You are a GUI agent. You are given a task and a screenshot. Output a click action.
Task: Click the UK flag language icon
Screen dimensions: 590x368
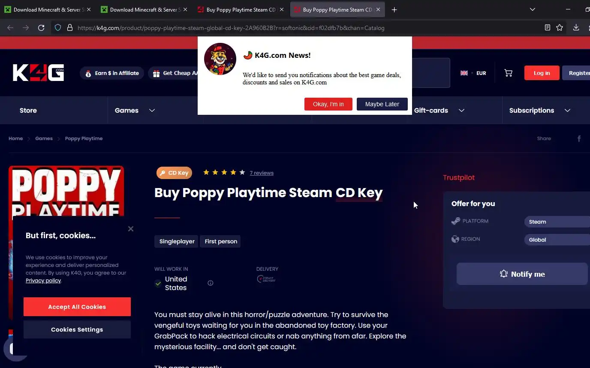[464, 73]
